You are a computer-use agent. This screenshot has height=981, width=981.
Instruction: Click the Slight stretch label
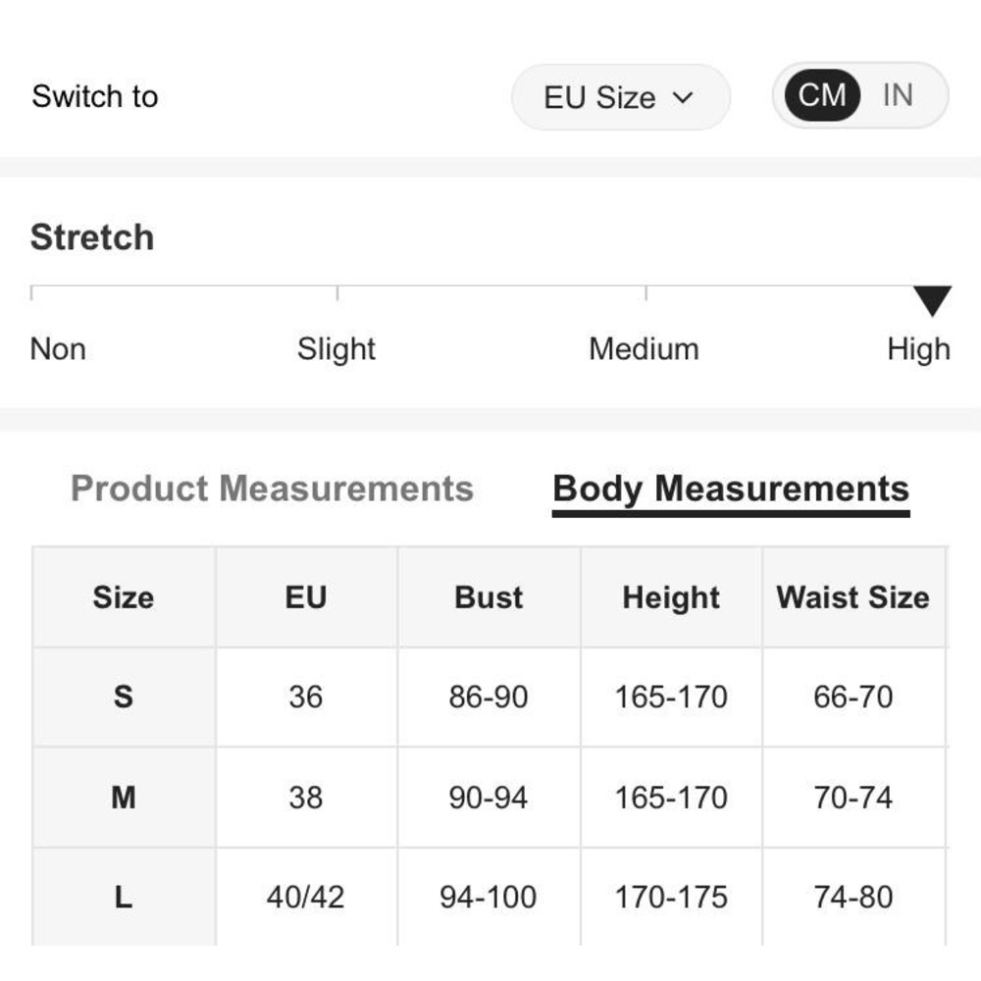[336, 349]
